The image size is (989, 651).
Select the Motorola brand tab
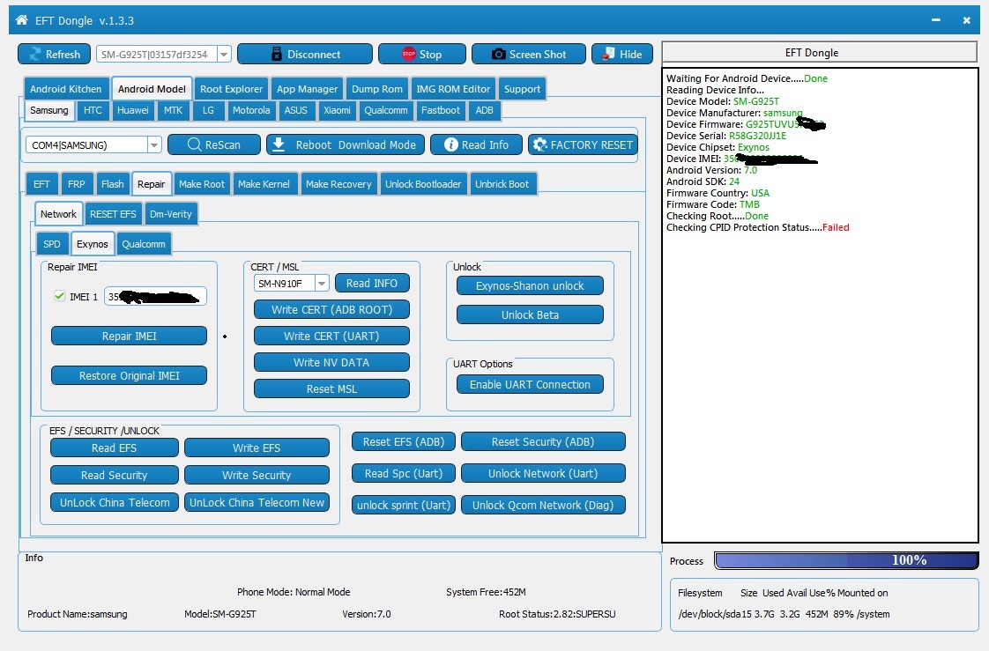pyautogui.click(x=251, y=110)
